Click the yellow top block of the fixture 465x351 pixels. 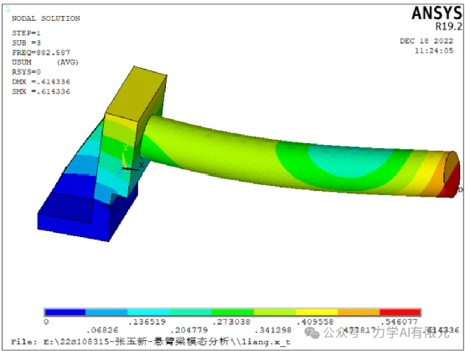[x=136, y=94]
